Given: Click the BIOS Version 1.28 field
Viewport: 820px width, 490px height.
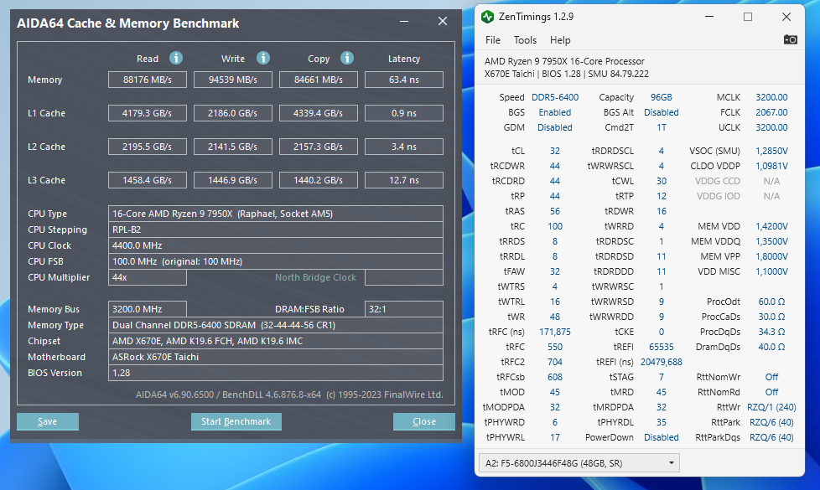Looking at the screenshot, I should point(276,373).
